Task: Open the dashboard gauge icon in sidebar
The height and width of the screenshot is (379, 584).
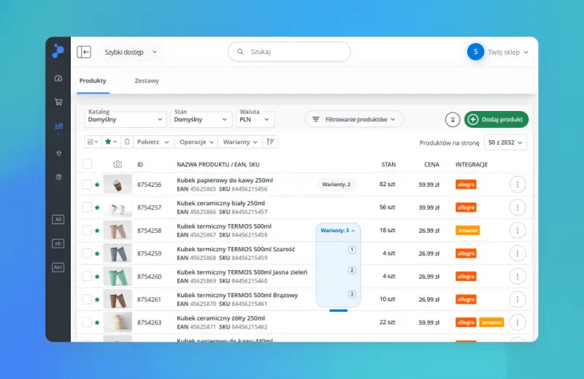Action: coord(58,78)
